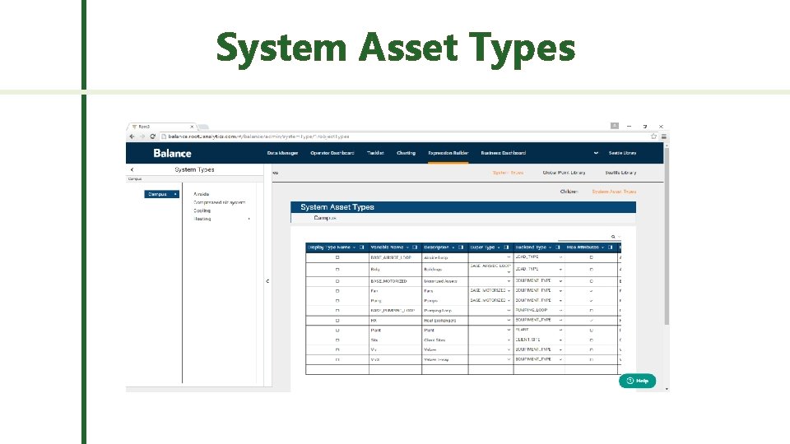Screen dimensions: 790x444
Task: Open the Tasklist tab
Action: pyautogui.click(x=375, y=153)
